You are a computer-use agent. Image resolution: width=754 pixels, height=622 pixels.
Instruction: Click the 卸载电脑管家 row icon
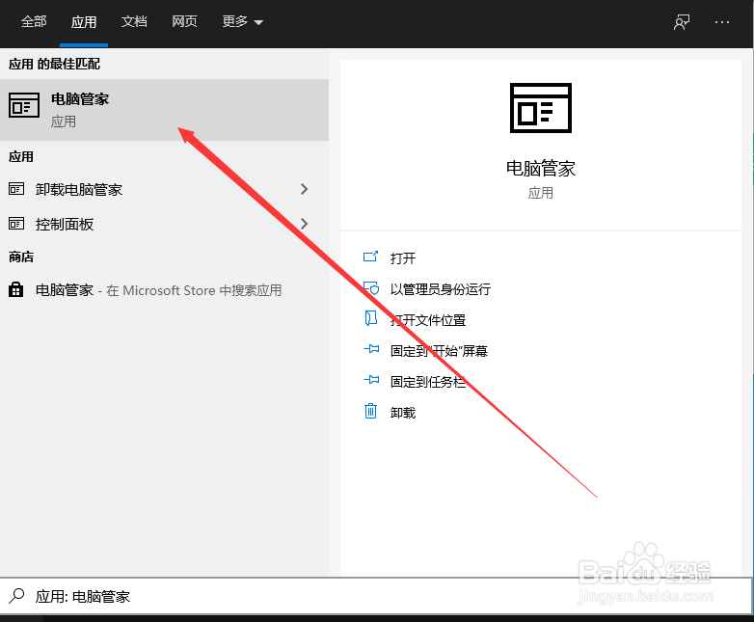point(16,189)
